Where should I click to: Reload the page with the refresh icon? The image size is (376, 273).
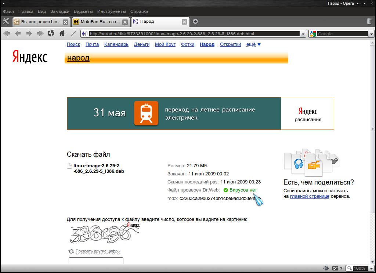pos(51,33)
